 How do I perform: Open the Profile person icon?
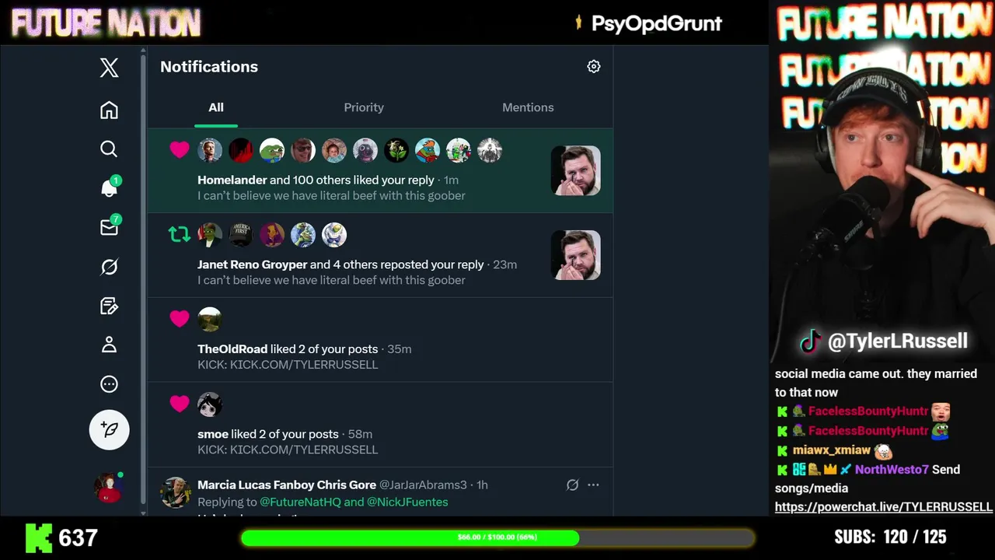coord(109,345)
